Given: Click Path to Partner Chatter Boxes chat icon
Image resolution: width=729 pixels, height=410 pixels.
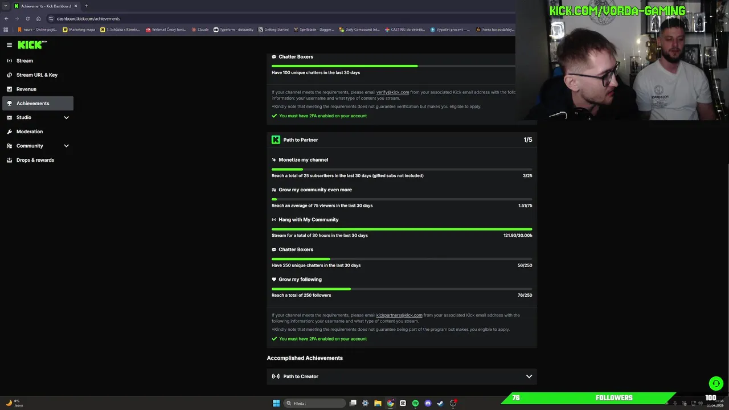Looking at the screenshot, I should click(274, 249).
